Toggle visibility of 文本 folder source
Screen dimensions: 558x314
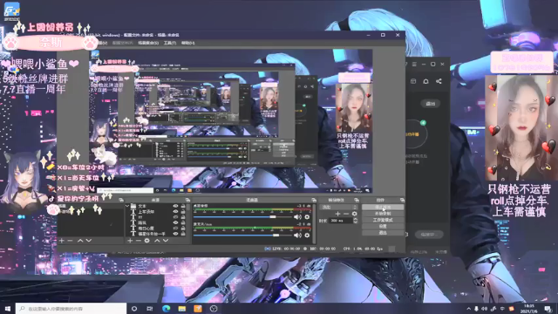175,206
